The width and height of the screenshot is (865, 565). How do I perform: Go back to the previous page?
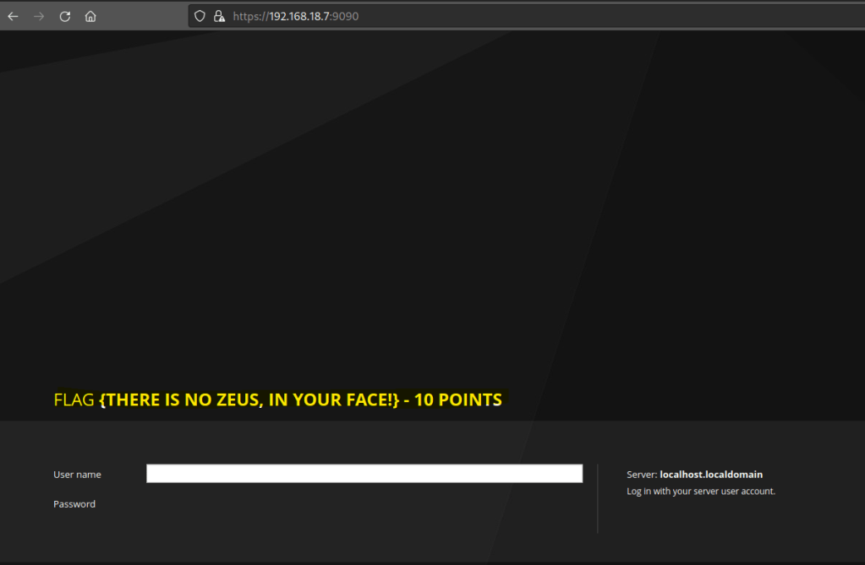tap(14, 16)
